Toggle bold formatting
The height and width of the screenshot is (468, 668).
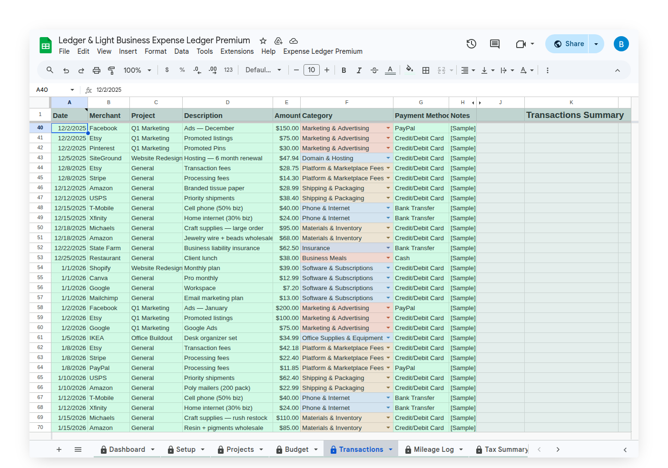344,70
